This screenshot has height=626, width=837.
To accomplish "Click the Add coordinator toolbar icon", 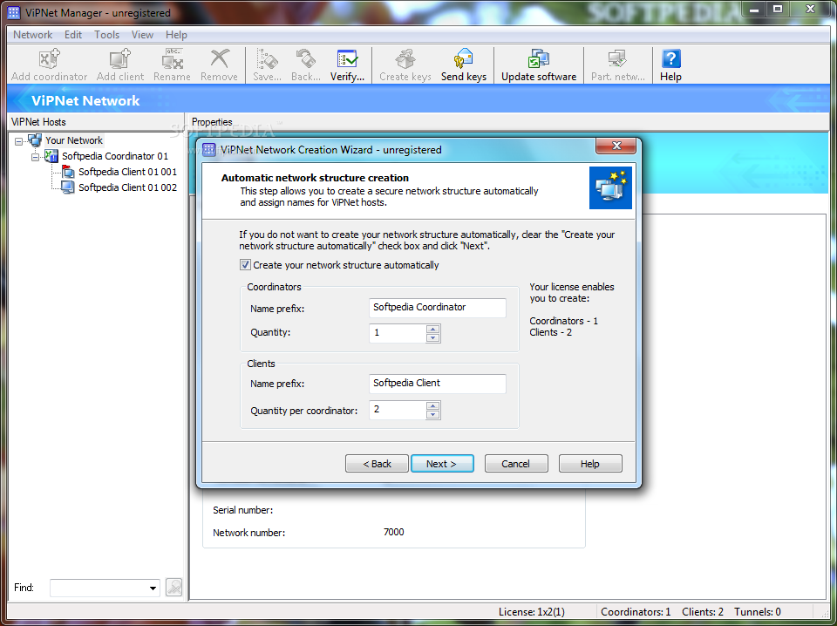I will click(49, 58).
